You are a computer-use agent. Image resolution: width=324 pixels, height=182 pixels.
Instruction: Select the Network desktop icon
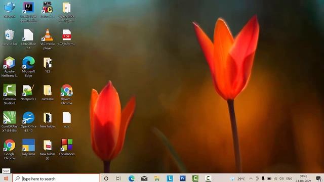coord(9,10)
